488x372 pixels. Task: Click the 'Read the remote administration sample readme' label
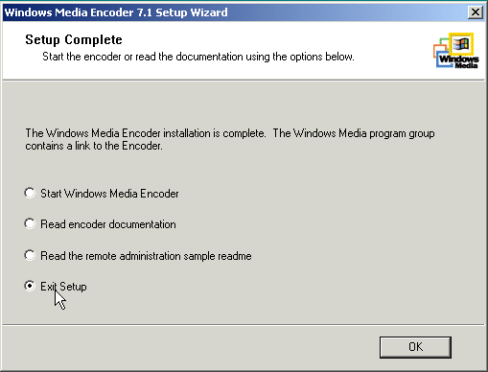146,256
